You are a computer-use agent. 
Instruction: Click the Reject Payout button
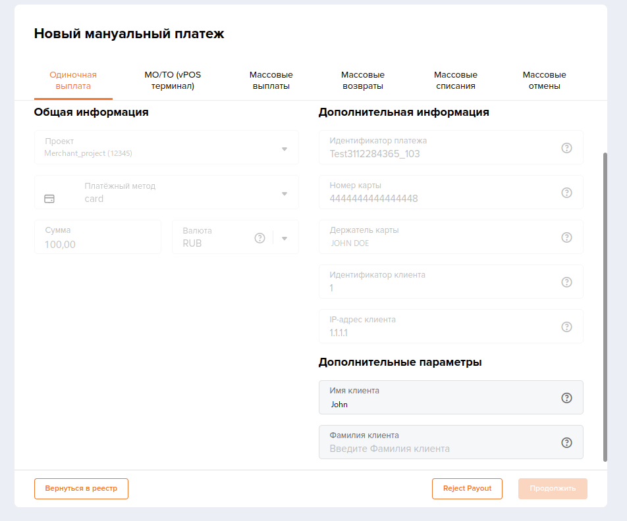click(x=467, y=489)
